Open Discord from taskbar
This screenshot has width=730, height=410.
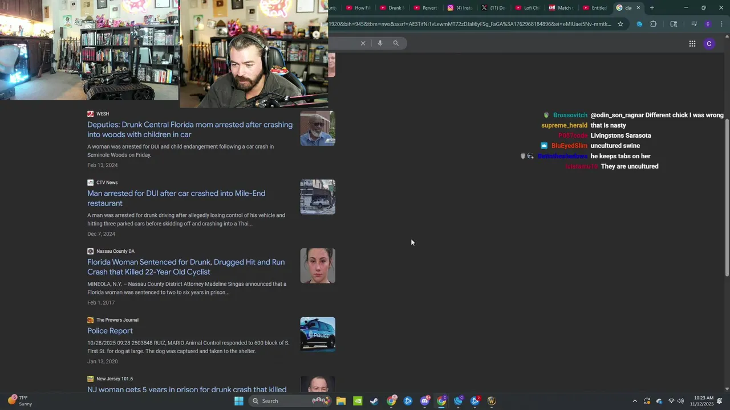pyautogui.click(x=425, y=401)
